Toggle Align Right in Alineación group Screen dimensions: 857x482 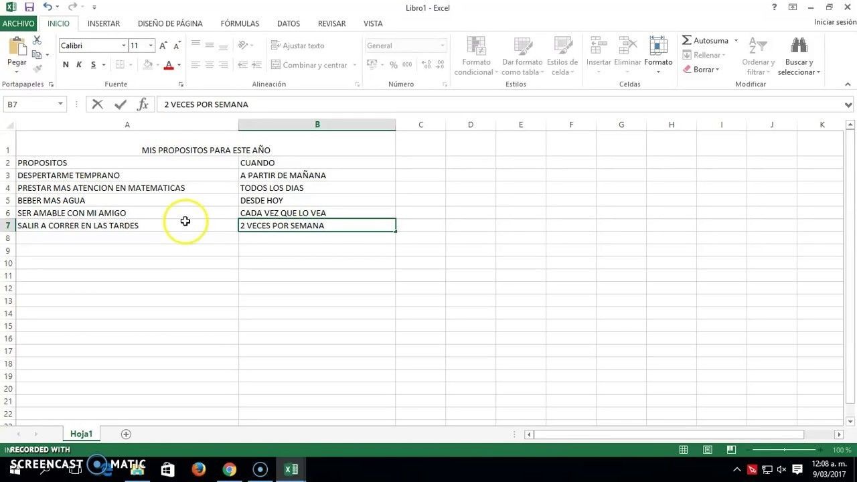[x=224, y=65]
